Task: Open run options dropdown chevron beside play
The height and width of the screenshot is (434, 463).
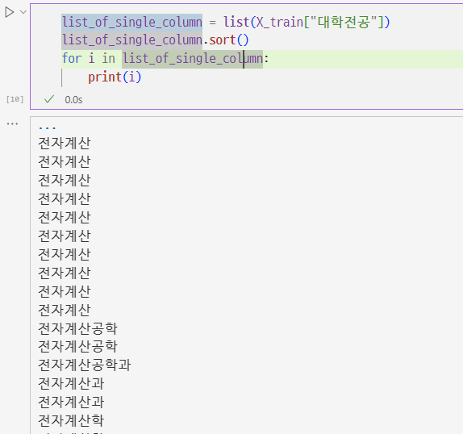Action: 23,12
